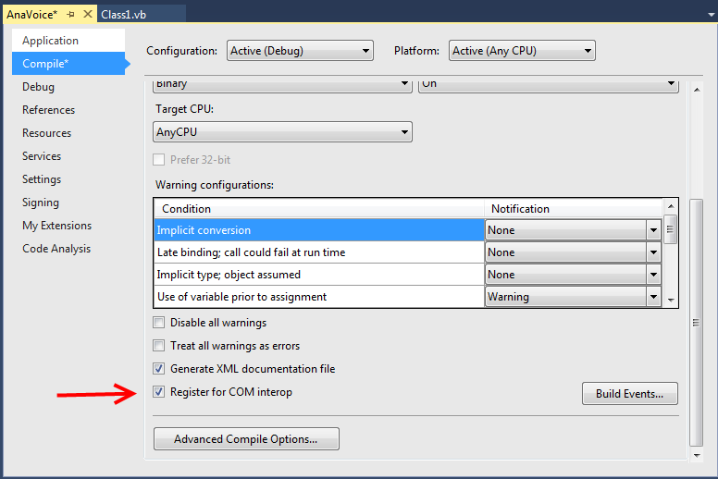718x479 pixels.
Task: Open the tab list overflow arrow
Action: (712, 15)
